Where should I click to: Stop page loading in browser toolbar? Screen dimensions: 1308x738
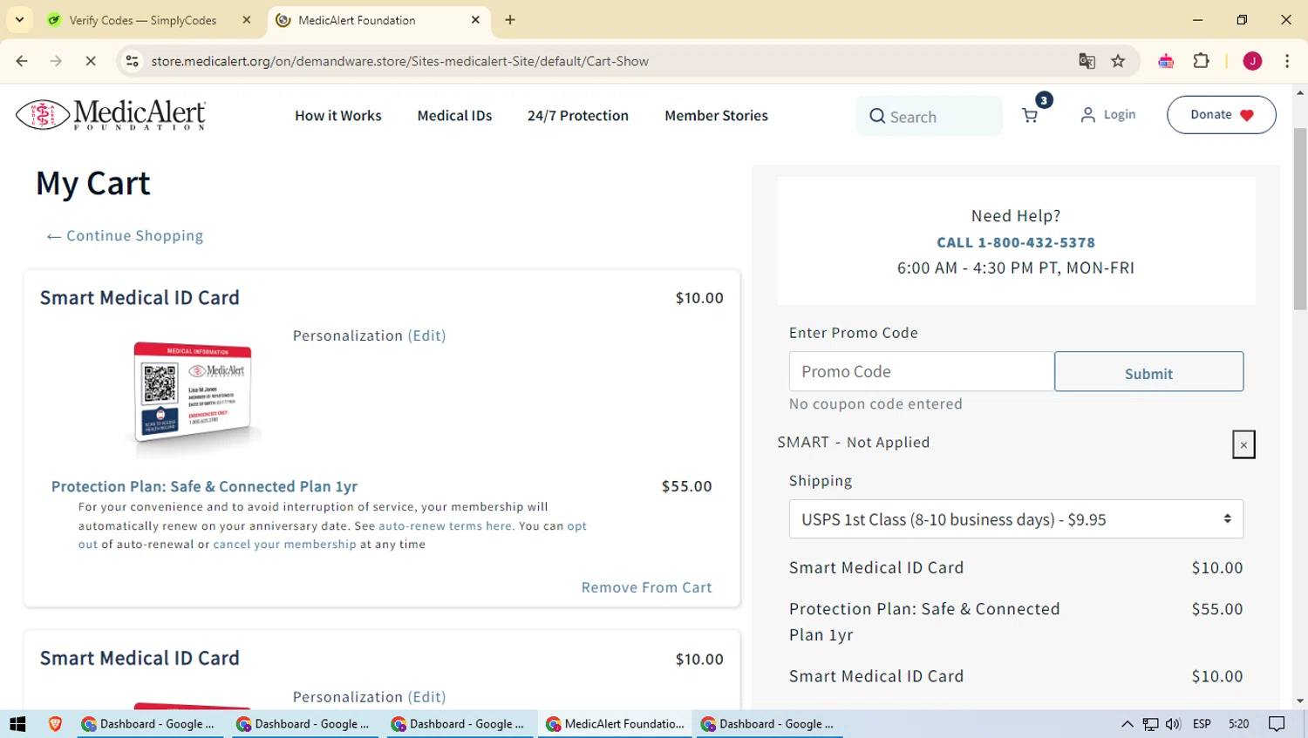pos(91,61)
